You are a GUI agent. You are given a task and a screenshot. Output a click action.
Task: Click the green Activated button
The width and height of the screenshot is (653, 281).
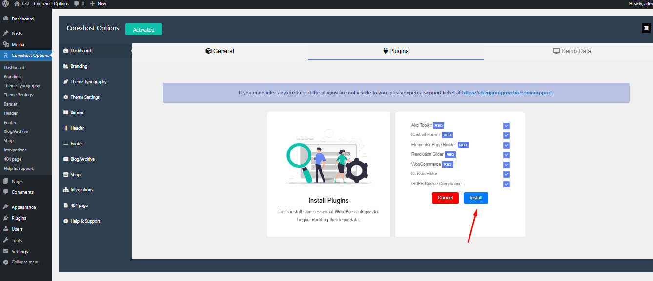[143, 30]
